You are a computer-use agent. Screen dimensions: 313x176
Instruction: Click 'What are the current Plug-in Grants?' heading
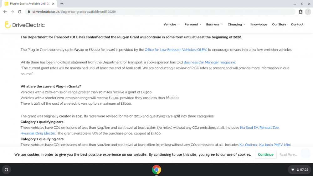[x=51, y=87]
